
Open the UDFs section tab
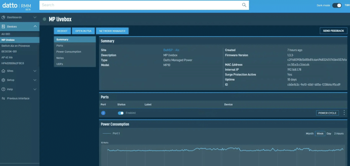[75, 64]
